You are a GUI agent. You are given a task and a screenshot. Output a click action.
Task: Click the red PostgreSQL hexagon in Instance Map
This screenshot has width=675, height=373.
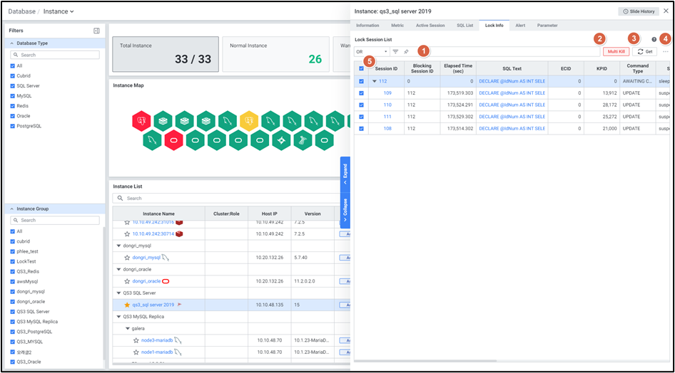(141, 120)
